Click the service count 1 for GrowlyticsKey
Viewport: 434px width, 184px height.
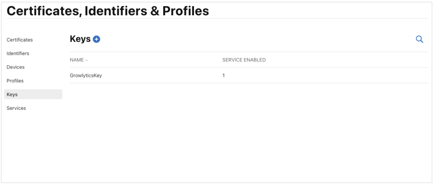(x=224, y=75)
